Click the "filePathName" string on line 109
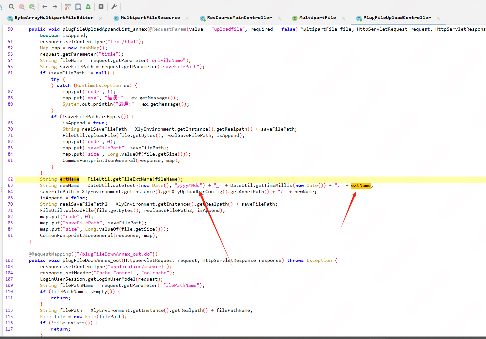The height and width of the screenshot is (339, 486). point(180,285)
